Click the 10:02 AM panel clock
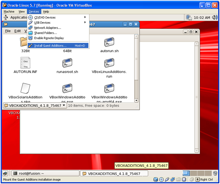 (202, 17)
